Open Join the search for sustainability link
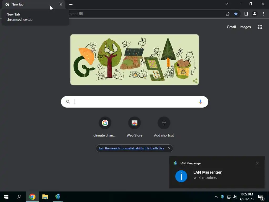This screenshot has height=202, width=269. click(x=131, y=148)
